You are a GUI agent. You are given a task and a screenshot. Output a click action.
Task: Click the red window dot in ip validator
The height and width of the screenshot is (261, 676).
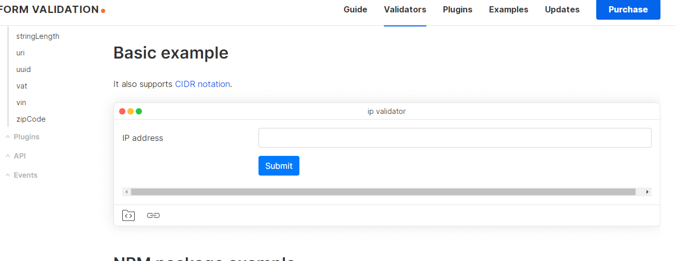(x=122, y=111)
